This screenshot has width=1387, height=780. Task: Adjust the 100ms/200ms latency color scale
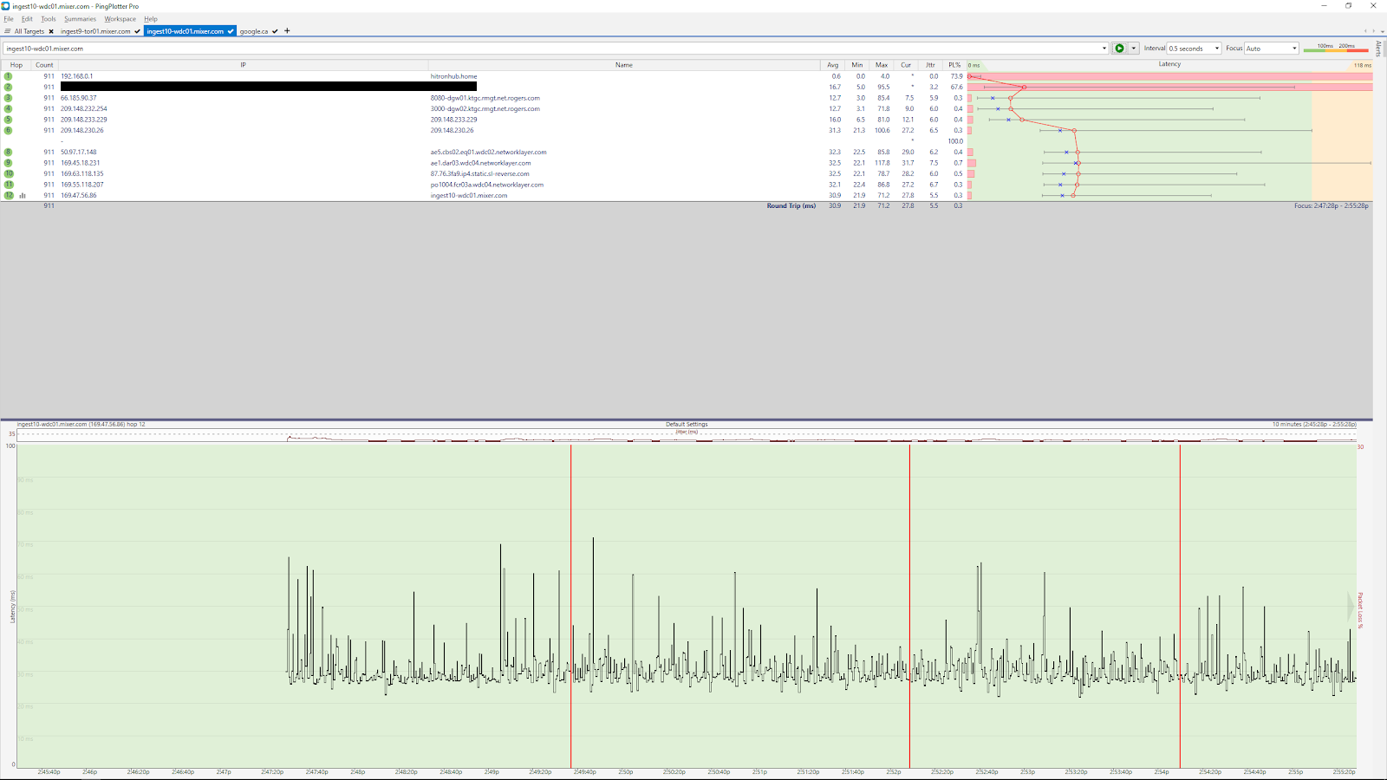coord(1335,49)
